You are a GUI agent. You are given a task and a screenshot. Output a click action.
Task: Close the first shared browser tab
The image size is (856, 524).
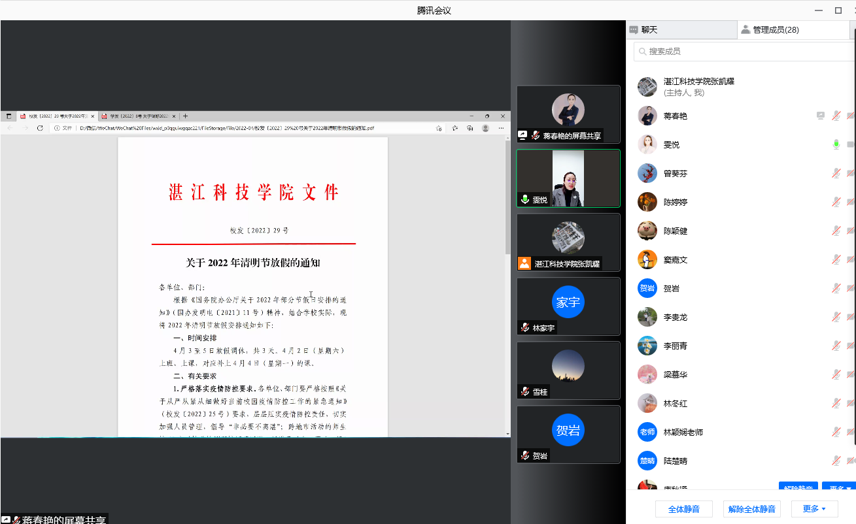click(x=93, y=116)
